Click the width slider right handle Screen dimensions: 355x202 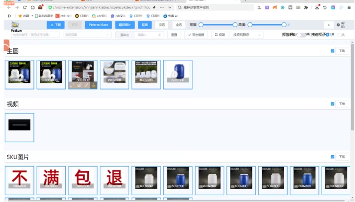coord(235,25)
